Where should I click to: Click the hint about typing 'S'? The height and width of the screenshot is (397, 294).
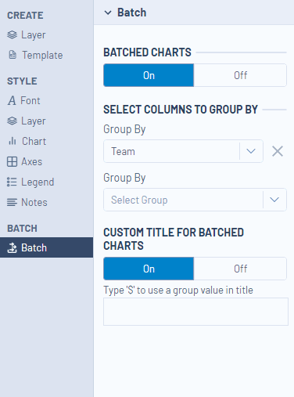[x=178, y=291]
